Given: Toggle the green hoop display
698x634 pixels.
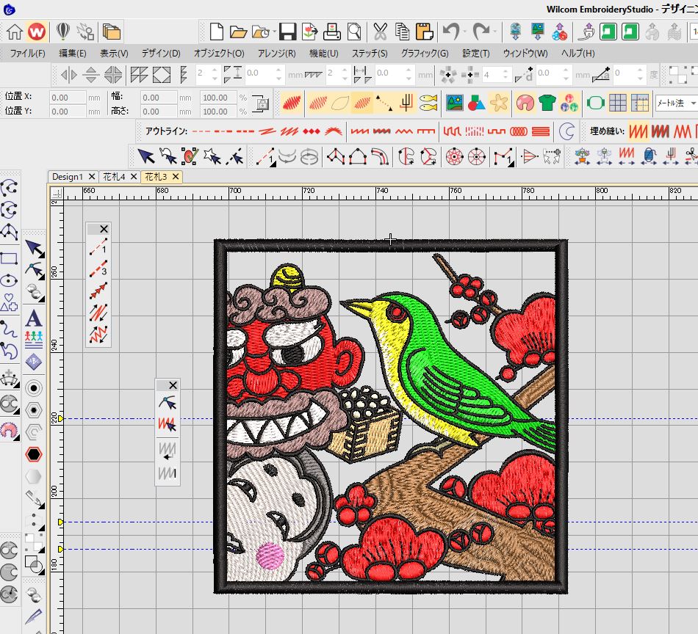Looking at the screenshot, I should tap(596, 103).
